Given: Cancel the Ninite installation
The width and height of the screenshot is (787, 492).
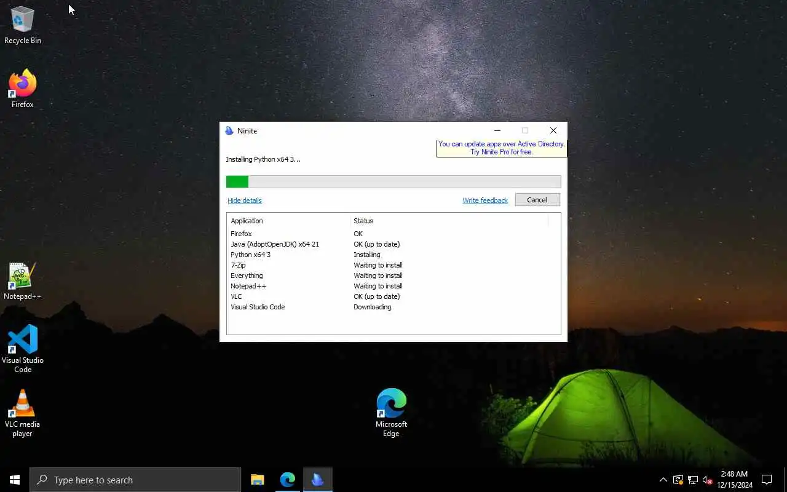Looking at the screenshot, I should coord(537,200).
